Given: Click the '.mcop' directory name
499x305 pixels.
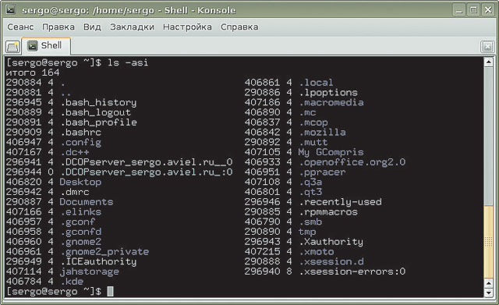Looking at the screenshot, I should coord(313,122).
